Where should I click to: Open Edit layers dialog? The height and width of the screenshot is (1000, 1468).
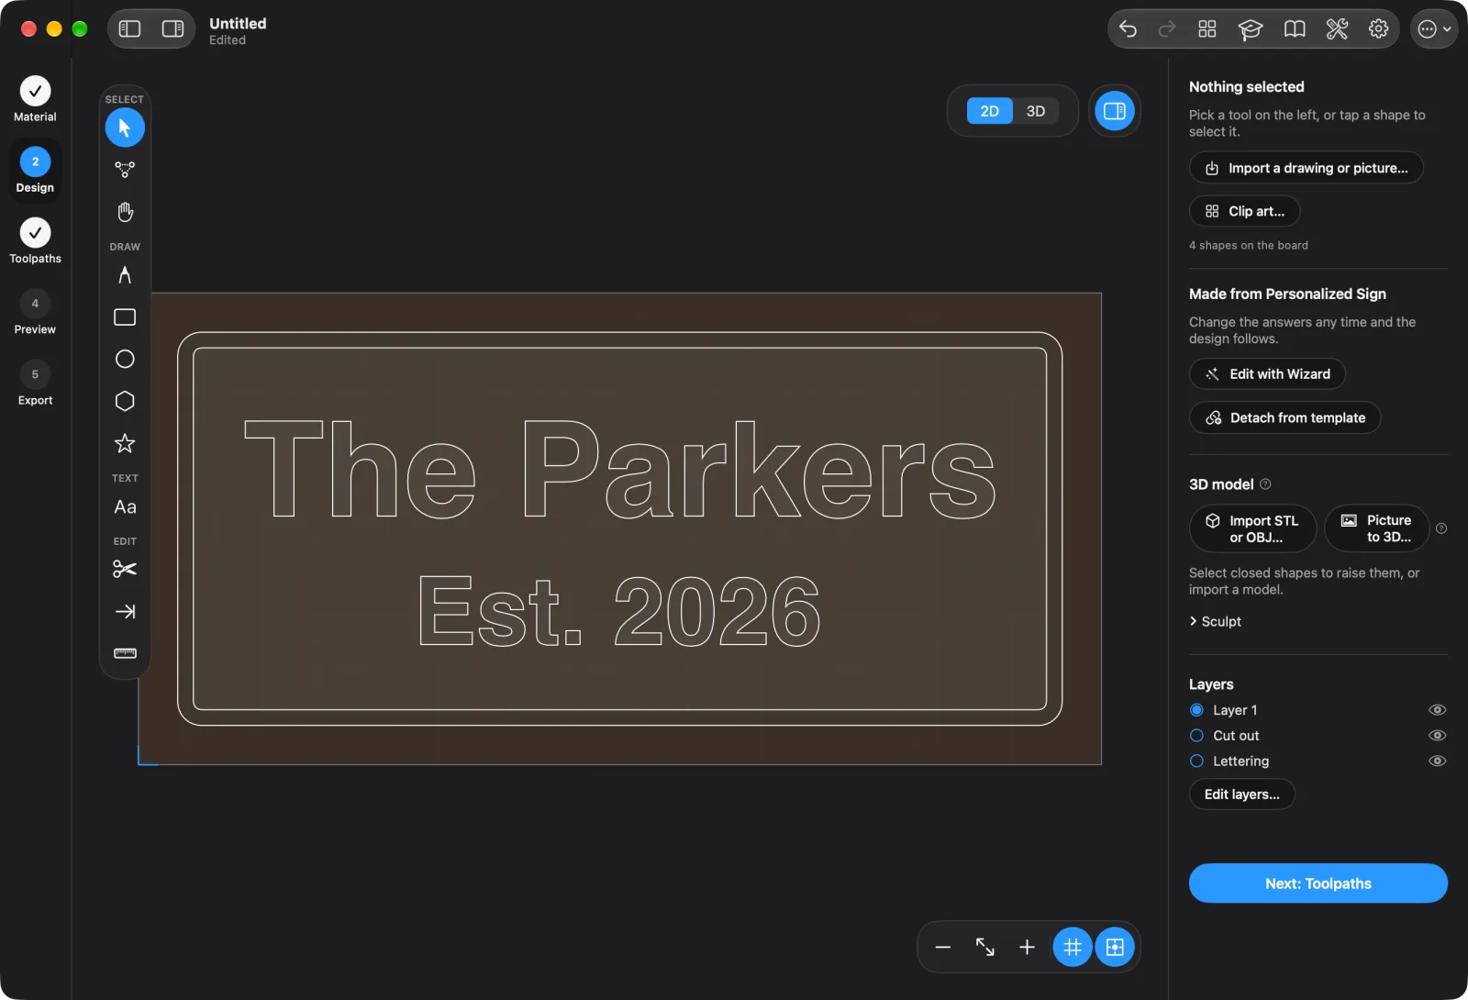[x=1242, y=794]
